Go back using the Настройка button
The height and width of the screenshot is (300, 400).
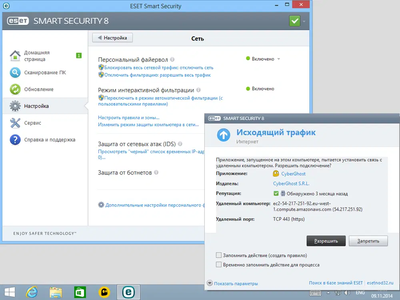112,37
